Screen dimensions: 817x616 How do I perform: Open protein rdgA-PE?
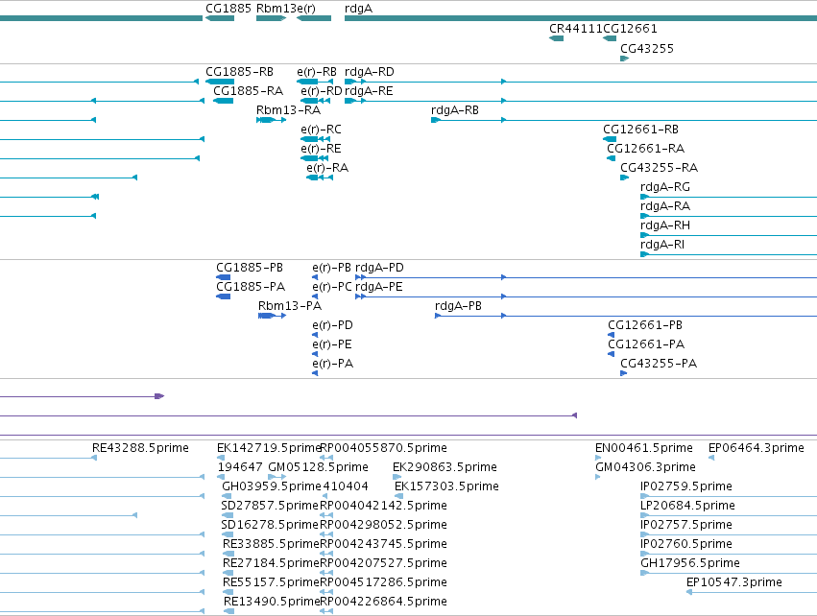(x=379, y=287)
